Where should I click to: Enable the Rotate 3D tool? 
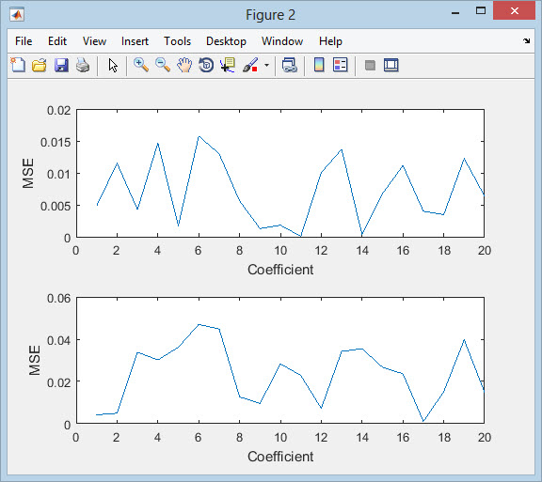206,65
